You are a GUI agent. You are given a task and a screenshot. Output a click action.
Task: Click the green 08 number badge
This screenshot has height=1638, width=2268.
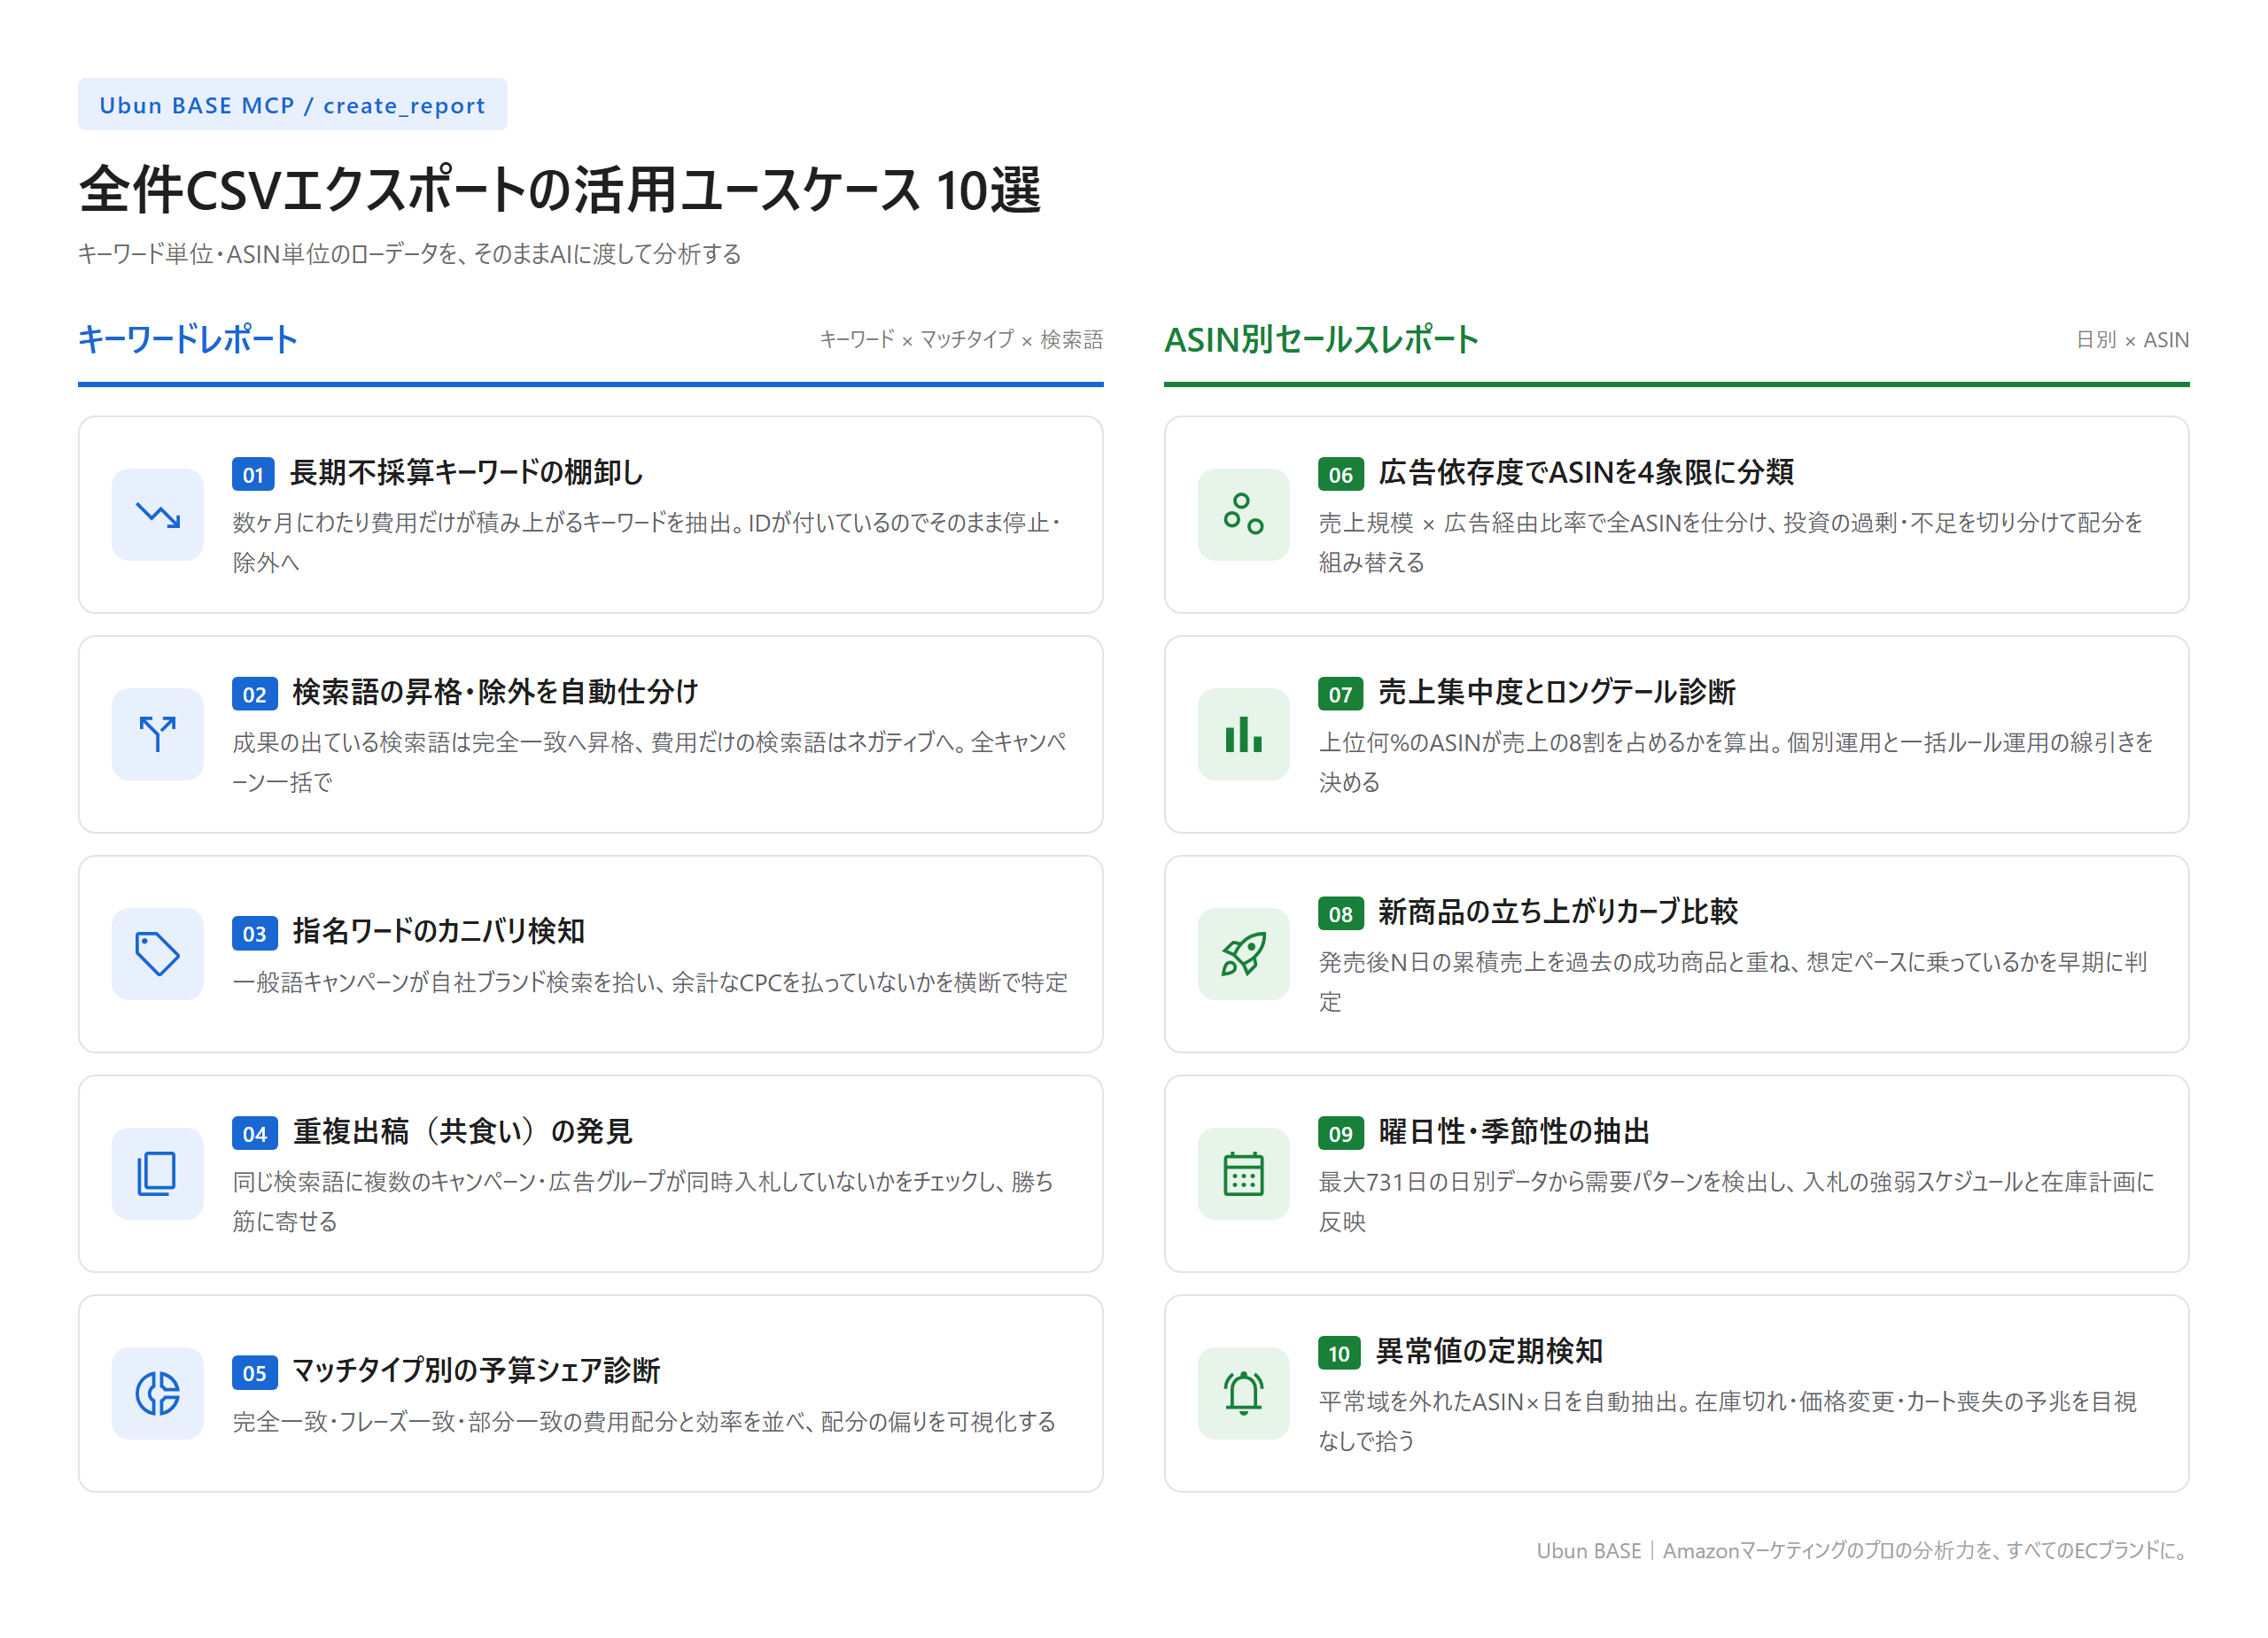click(1340, 913)
